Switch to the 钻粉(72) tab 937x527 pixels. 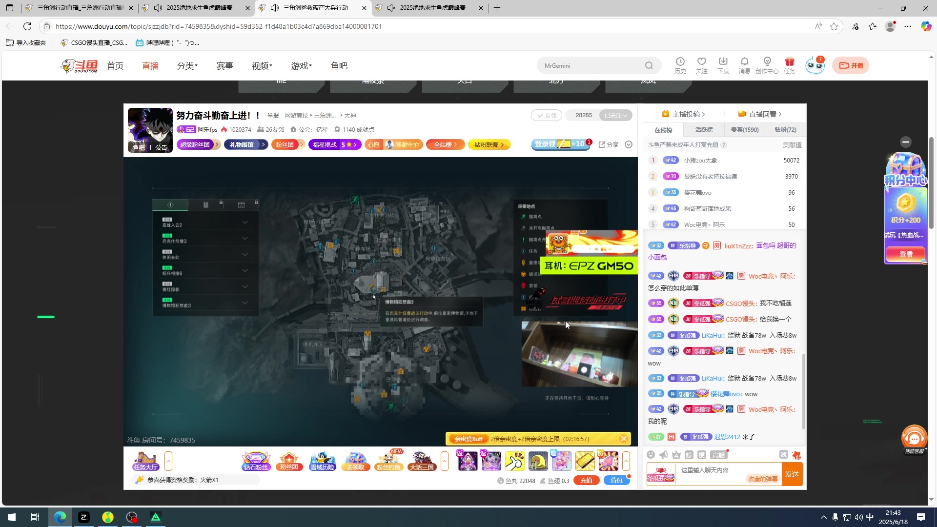point(785,130)
